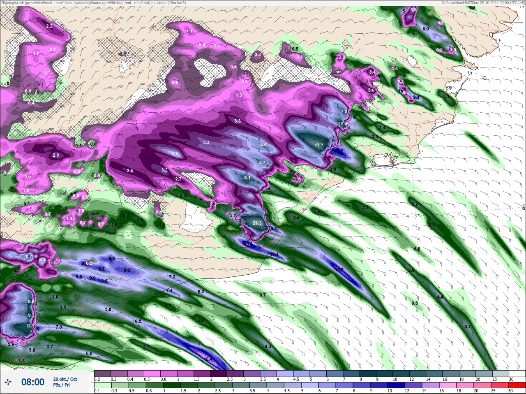Select the dark purple 0.2 swatch in upper legend
Image resolution: width=526 pixels, height=394 pixels.
pos(102,373)
